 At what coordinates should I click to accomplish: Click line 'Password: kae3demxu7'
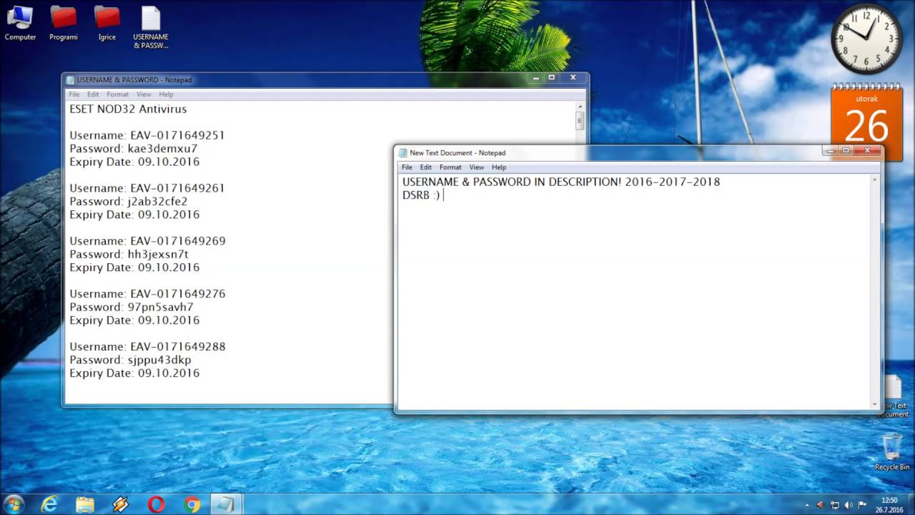pos(133,149)
